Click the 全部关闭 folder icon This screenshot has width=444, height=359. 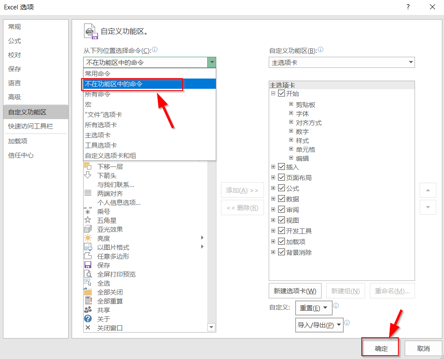click(x=88, y=292)
